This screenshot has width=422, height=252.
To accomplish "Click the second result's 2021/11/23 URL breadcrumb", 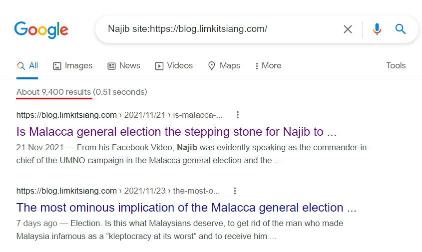I will (145, 191).
